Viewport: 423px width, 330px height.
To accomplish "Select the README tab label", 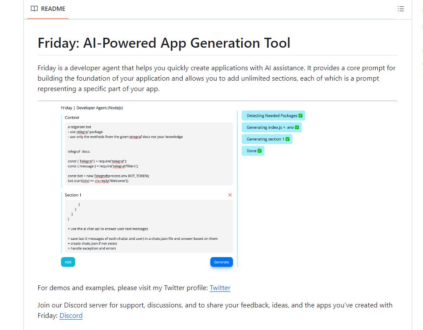I will coord(53,9).
